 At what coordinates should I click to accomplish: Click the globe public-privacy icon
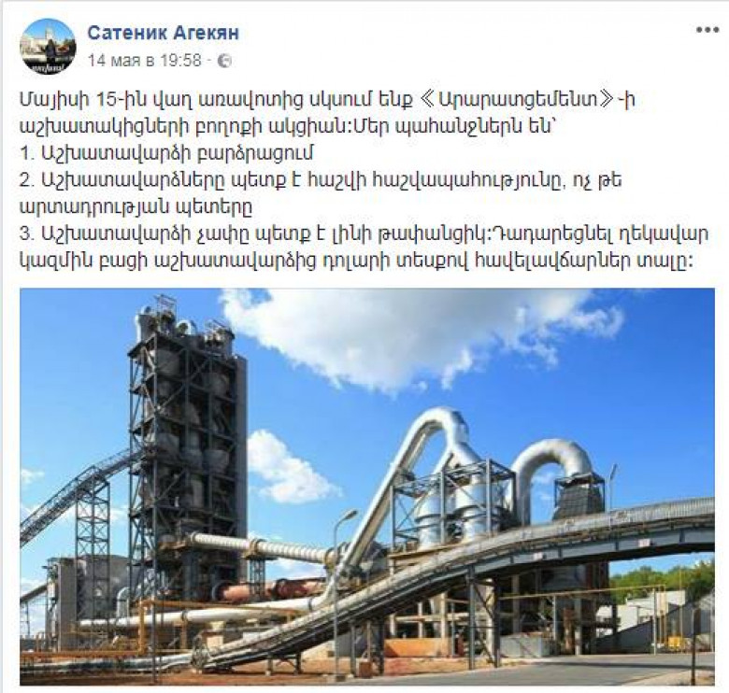click(224, 61)
